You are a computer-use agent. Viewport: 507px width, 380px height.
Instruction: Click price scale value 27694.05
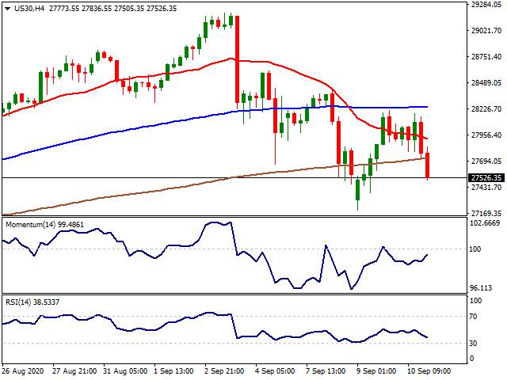(486, 161)
